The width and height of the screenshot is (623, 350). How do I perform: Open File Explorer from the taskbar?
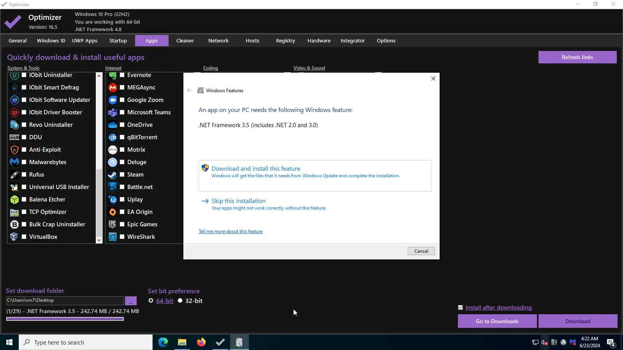[x=182, y=342]
